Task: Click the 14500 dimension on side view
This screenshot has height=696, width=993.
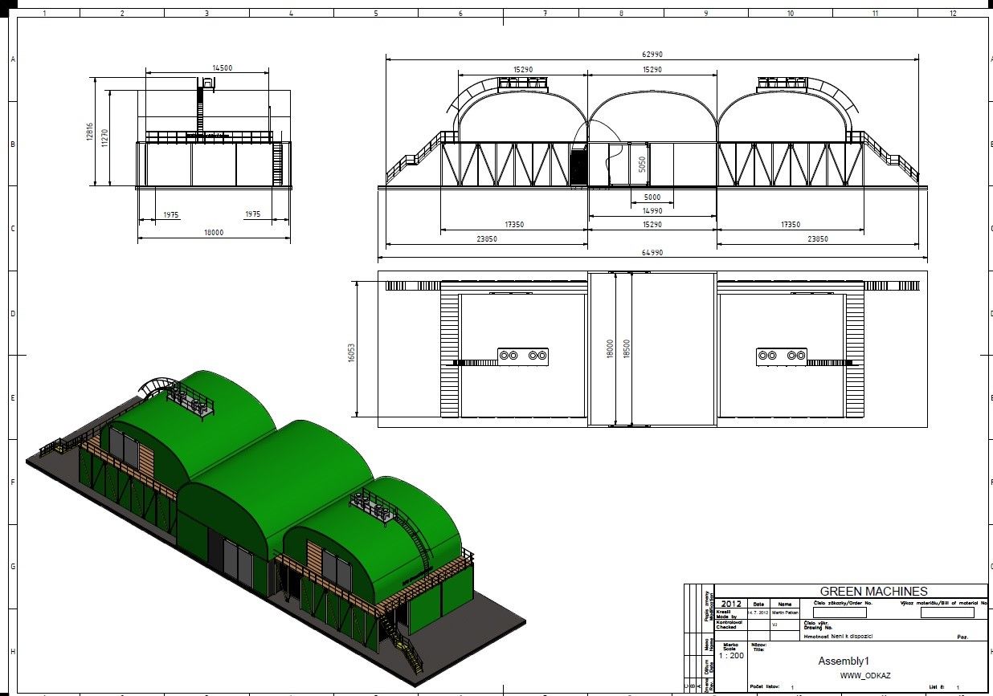Action: tap(222, 68)
